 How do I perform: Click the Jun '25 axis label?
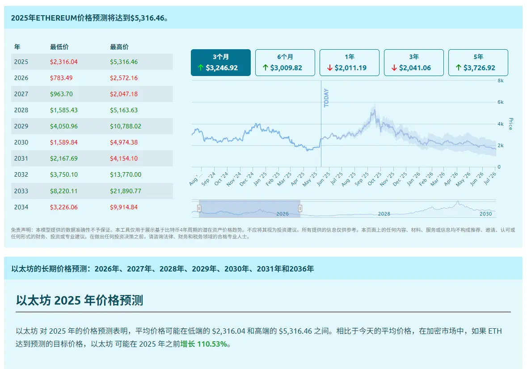click(323, 179)
